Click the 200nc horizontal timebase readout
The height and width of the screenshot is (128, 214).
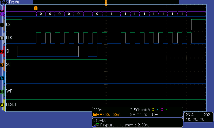[x=98, y=110]
